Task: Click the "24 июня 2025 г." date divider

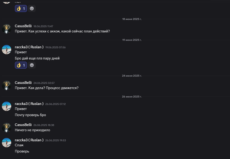Action: coord(132,76)
